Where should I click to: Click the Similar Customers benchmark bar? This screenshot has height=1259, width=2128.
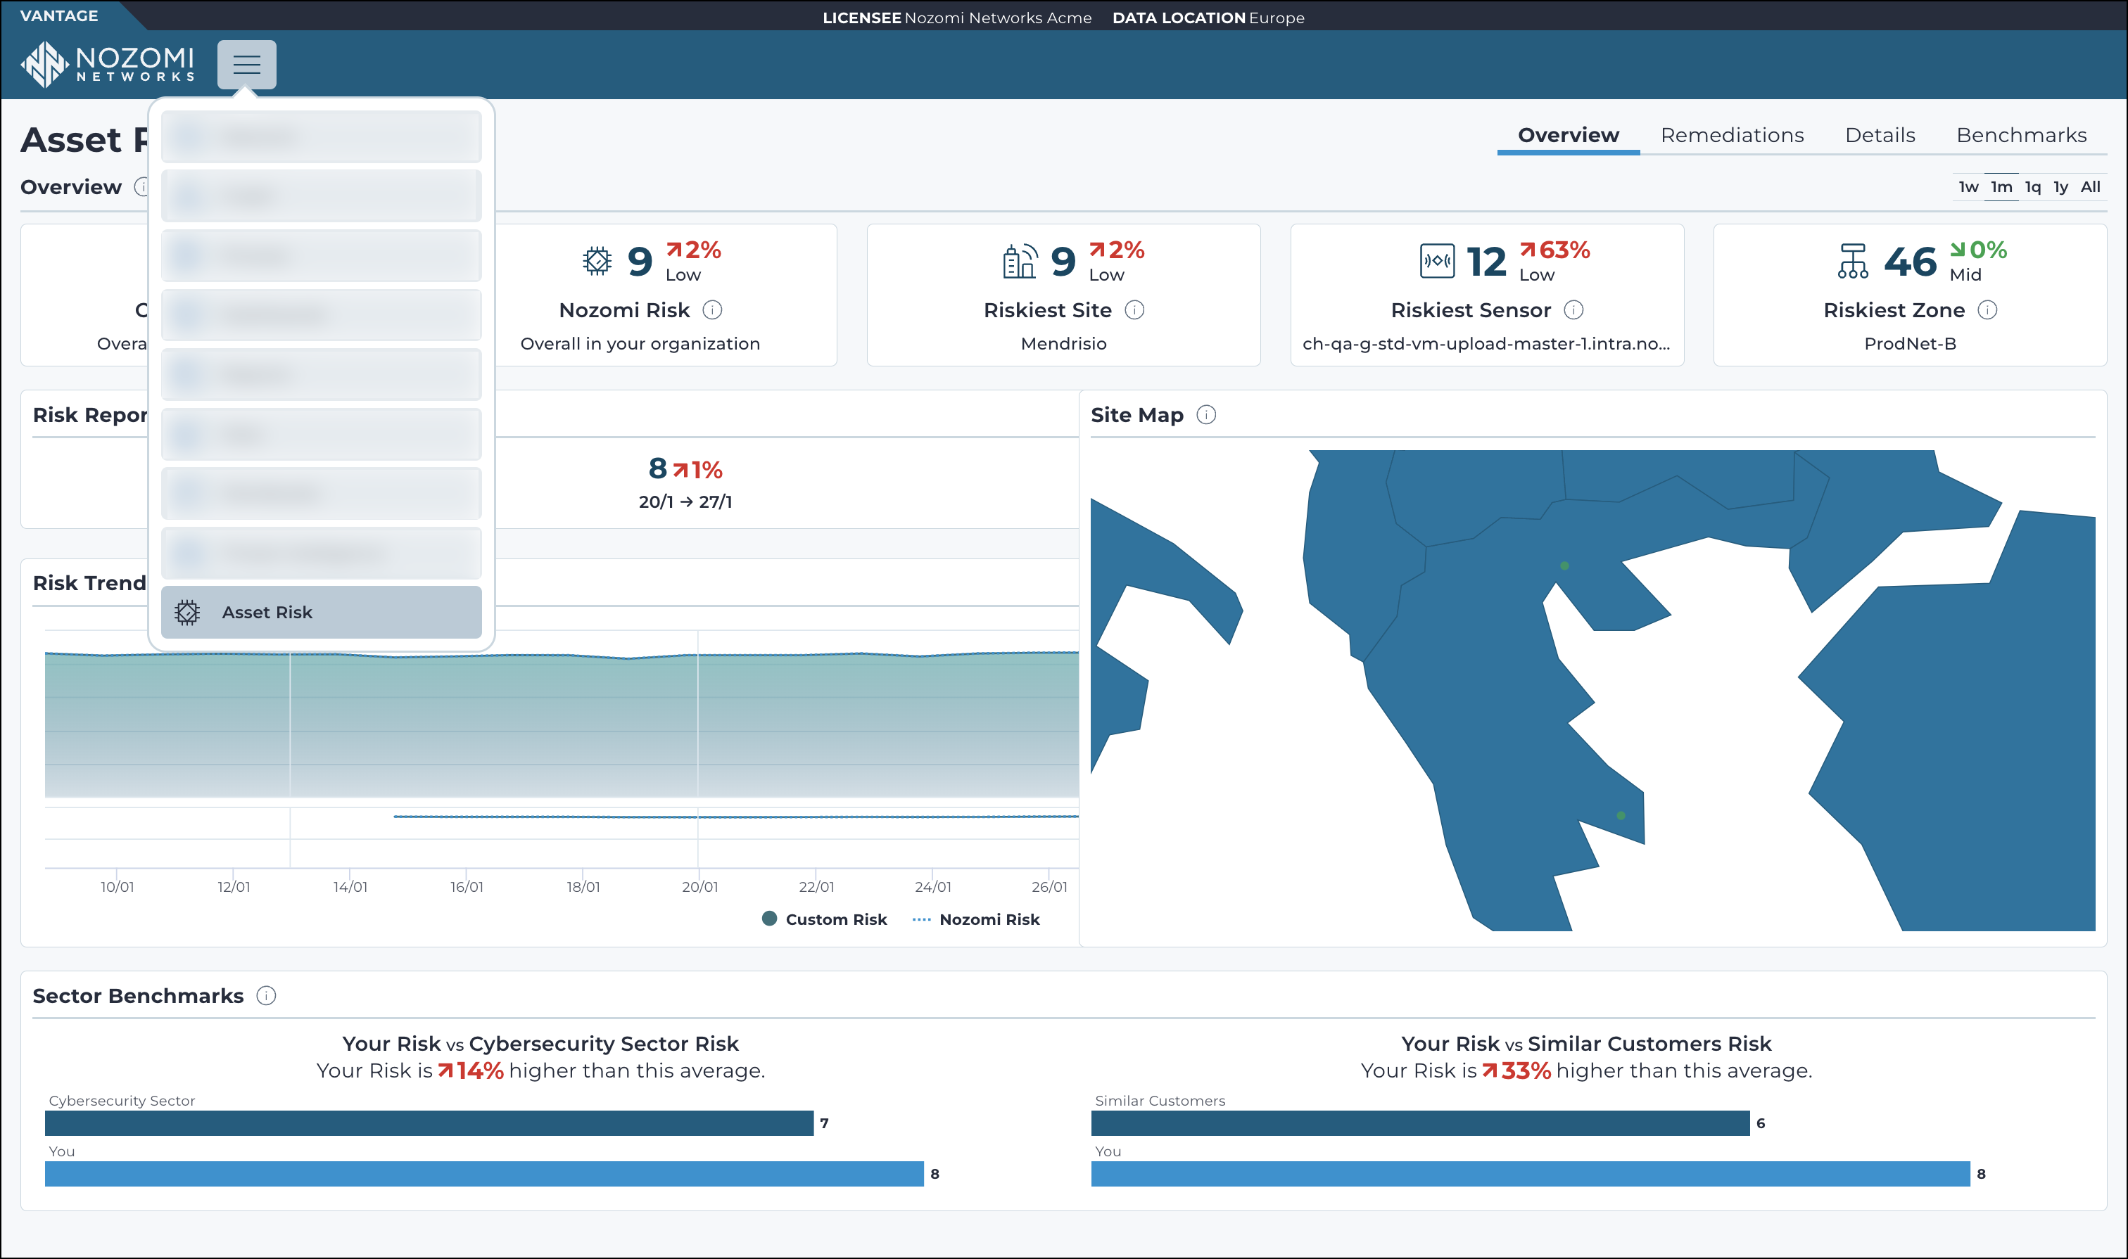1420,1123
